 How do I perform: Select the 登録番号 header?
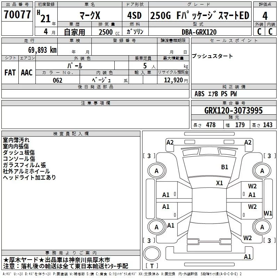click(x=124, y=41)
